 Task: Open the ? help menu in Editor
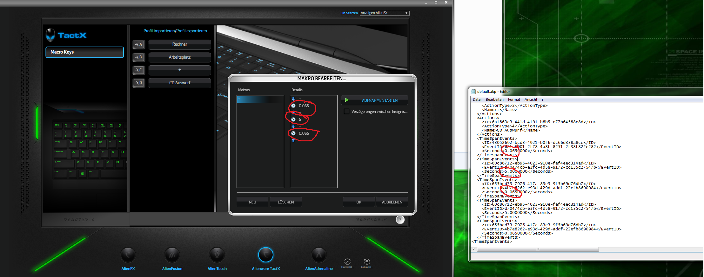point(542,100)
